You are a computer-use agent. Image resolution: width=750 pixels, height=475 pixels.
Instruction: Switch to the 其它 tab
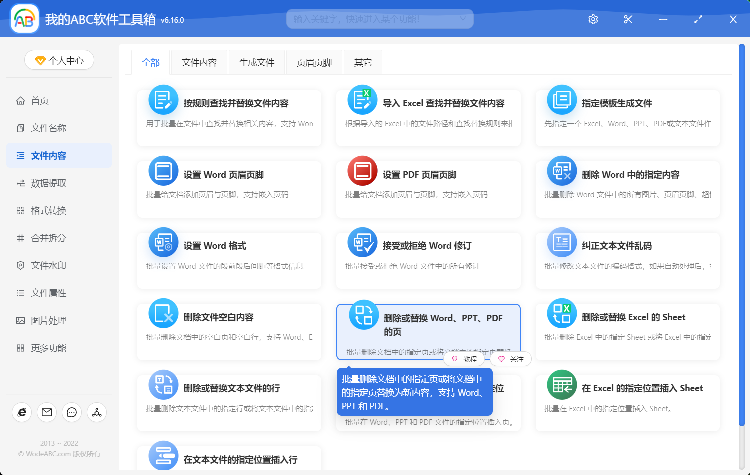(363, 62)
